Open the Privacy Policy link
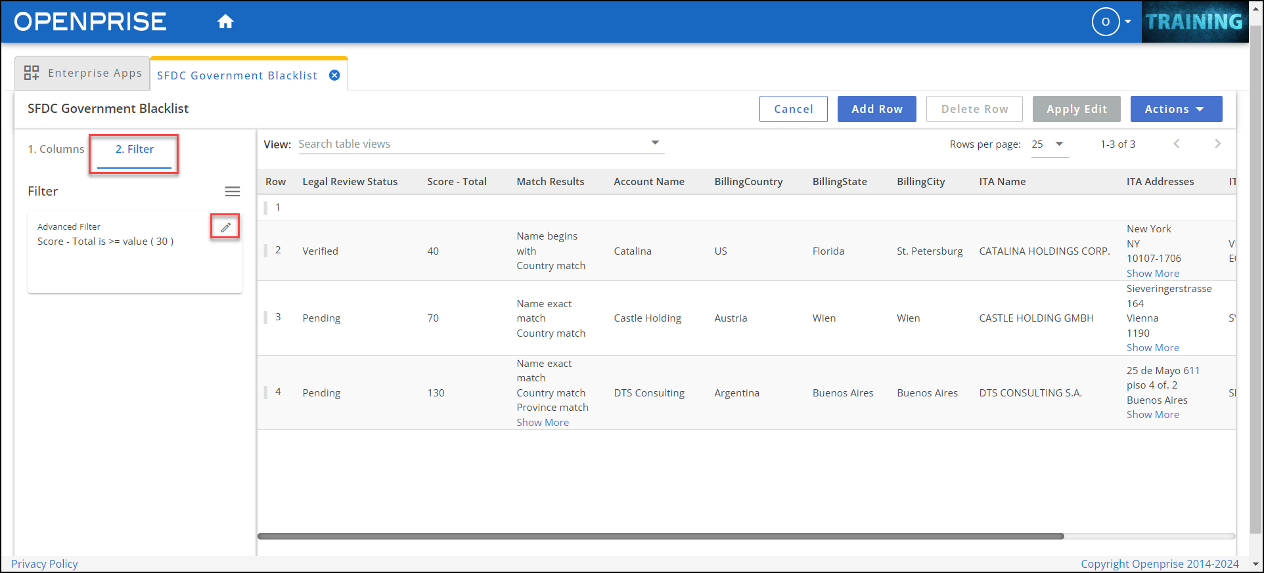The width and height of the screenshot is (1264, 573). (45, 564)
